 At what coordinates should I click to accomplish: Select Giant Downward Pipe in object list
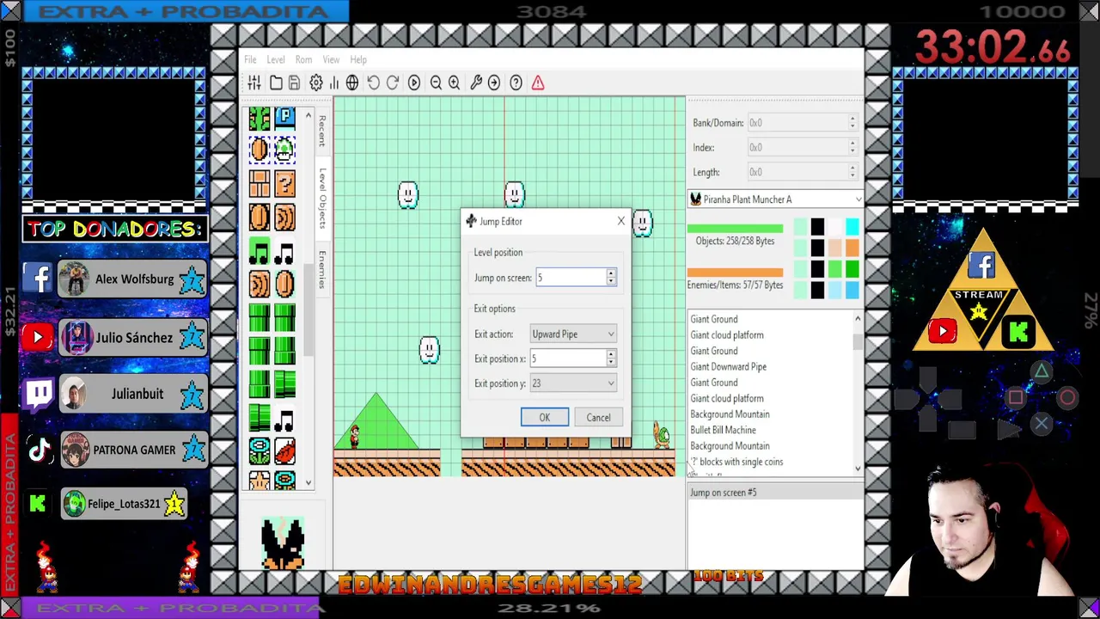click(728, 367)
